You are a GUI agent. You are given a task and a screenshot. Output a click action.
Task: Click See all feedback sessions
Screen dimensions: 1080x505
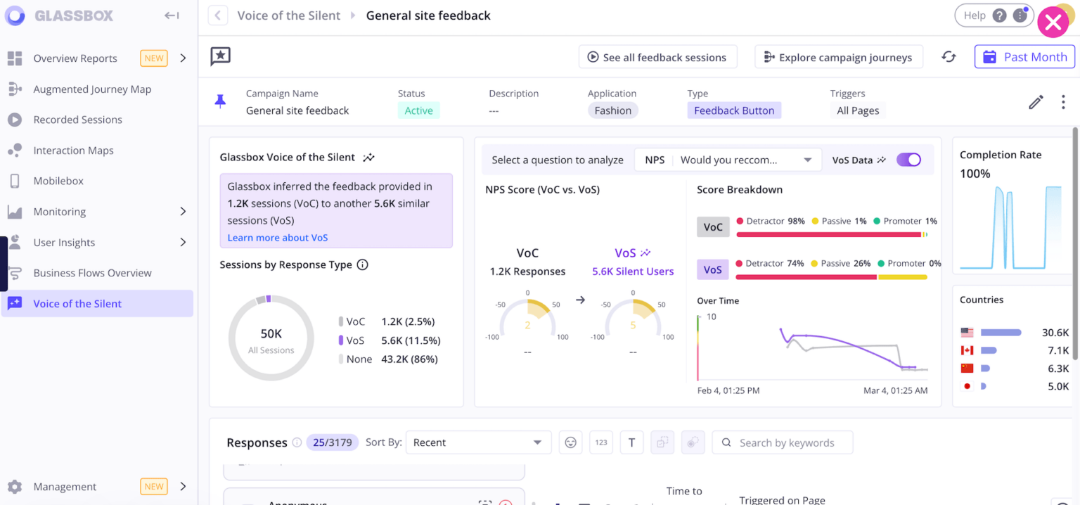pos(657,57)
